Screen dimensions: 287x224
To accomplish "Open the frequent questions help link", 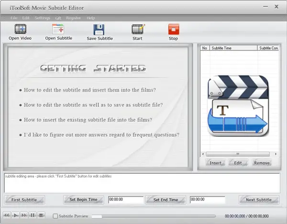I will [x=101, y=135].
